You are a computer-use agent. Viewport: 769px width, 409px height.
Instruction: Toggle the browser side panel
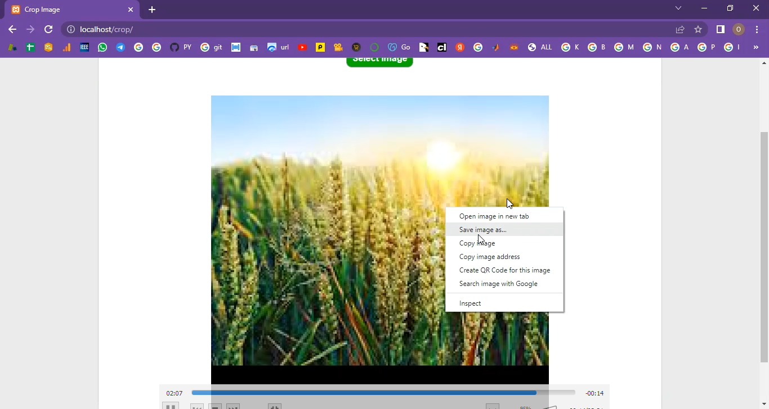720,29
